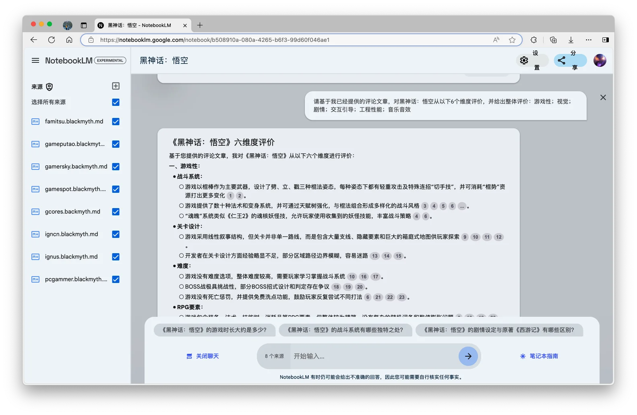Click the markdown icon beside famitsu.blackmyth.md

pos(35,122)
